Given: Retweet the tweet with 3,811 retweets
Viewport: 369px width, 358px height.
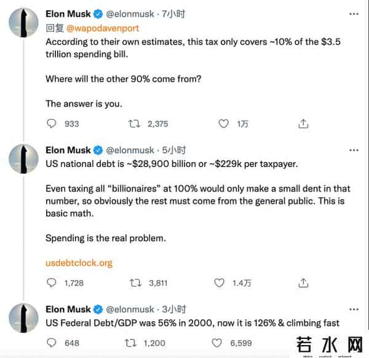Looking at the screenshot, I should coord(134,282).
